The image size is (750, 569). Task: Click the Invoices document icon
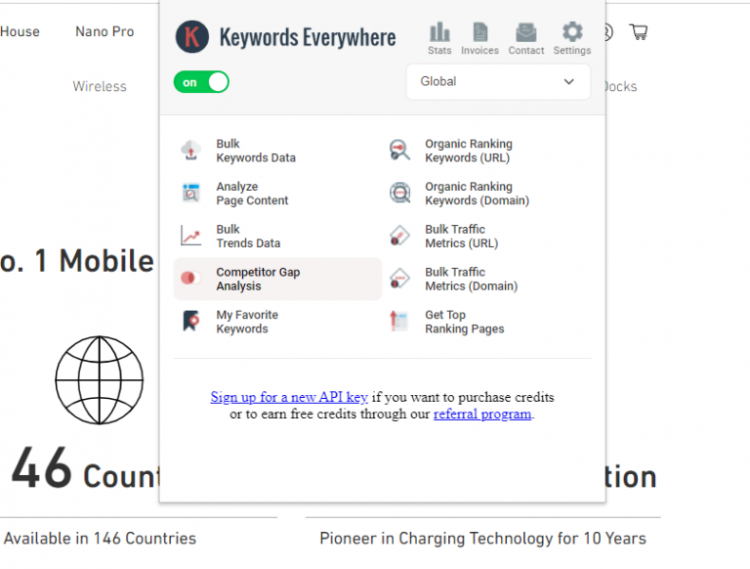479,33
